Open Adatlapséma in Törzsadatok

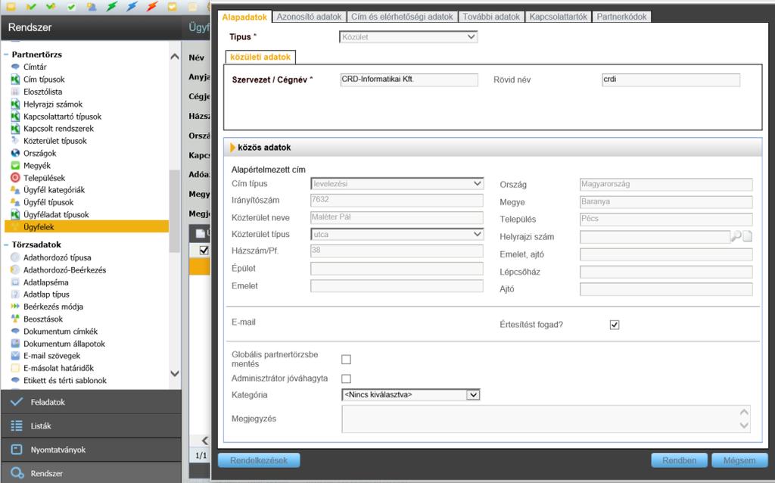pyautogui.click(x=46, y=282)
